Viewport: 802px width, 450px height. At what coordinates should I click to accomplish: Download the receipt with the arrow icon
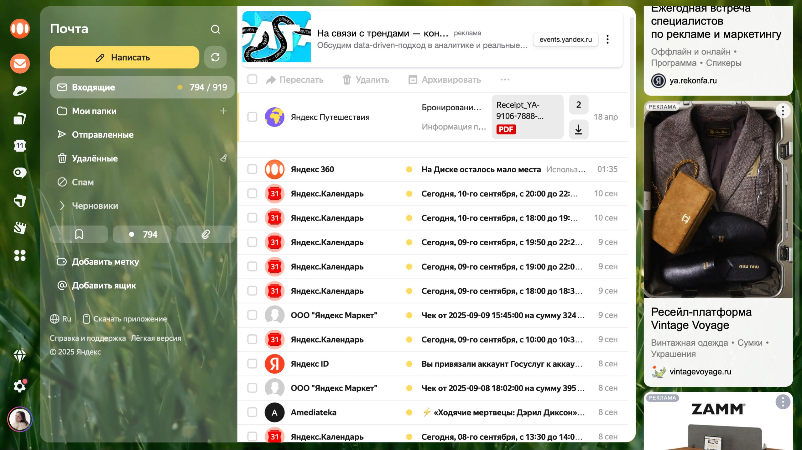(579, 129)
